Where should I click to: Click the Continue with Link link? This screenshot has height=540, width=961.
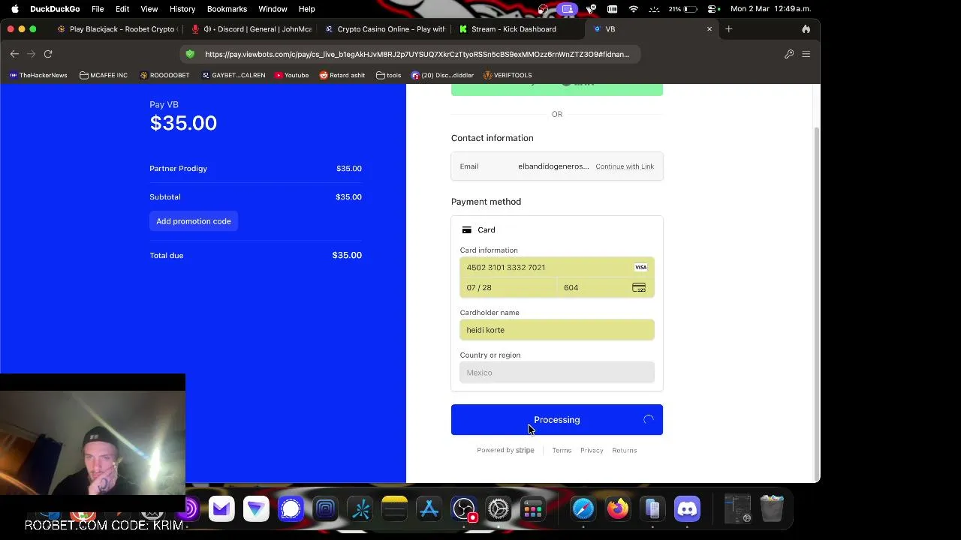[x=625, y=166]
